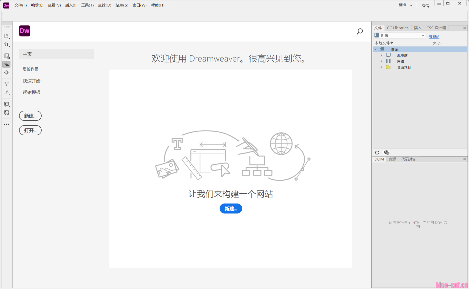Screen dimensions: 469x289
Task: Open the 查看(V) menu
Action: [x=54, y=5]
